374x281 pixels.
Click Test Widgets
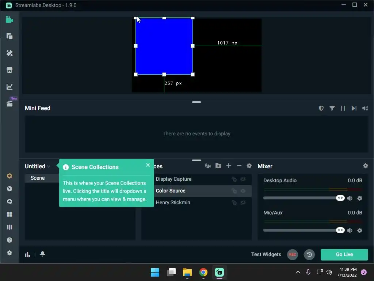coord(266,255)
